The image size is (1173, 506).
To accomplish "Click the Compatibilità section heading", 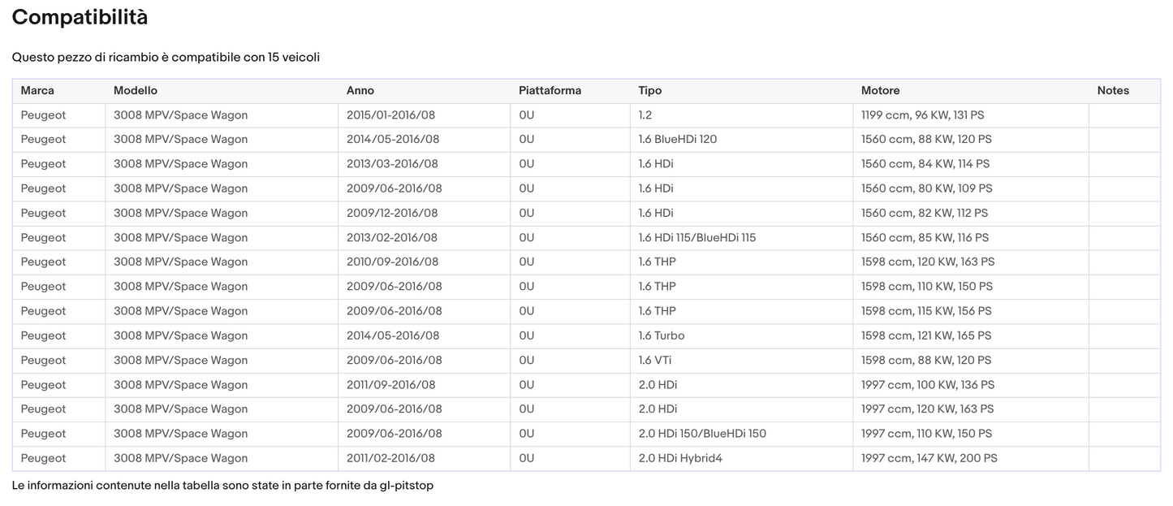I will click(80, 17).
